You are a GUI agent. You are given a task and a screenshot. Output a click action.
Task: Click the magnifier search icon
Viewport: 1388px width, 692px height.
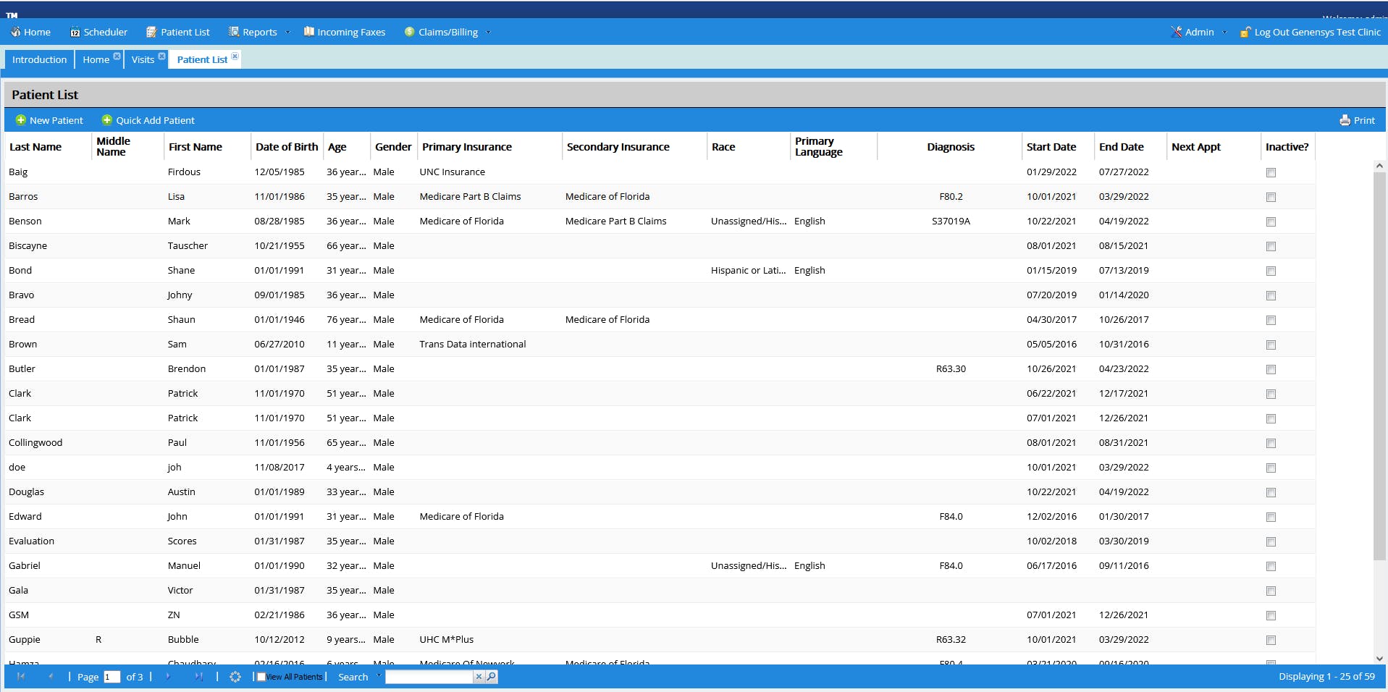[x=492, y=677]
